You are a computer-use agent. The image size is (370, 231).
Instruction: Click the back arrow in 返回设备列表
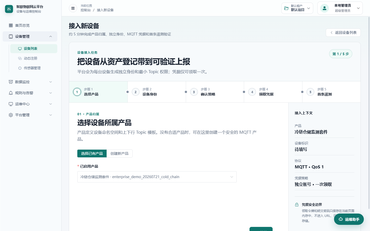point(331,33)
